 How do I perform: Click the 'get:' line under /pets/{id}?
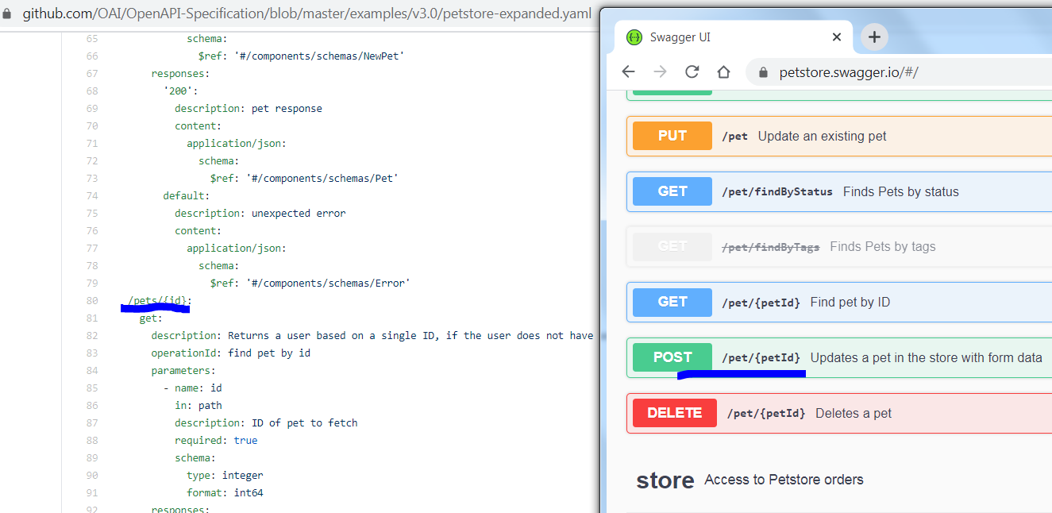(x=151, y=318)
